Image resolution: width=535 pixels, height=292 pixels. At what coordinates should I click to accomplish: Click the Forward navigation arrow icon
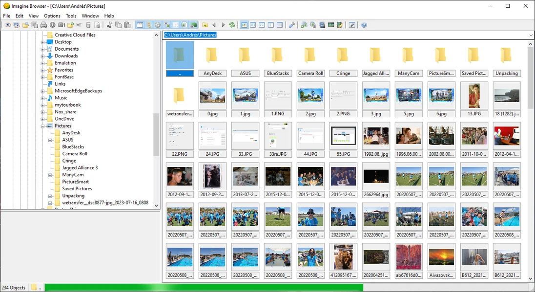[223, 25]
